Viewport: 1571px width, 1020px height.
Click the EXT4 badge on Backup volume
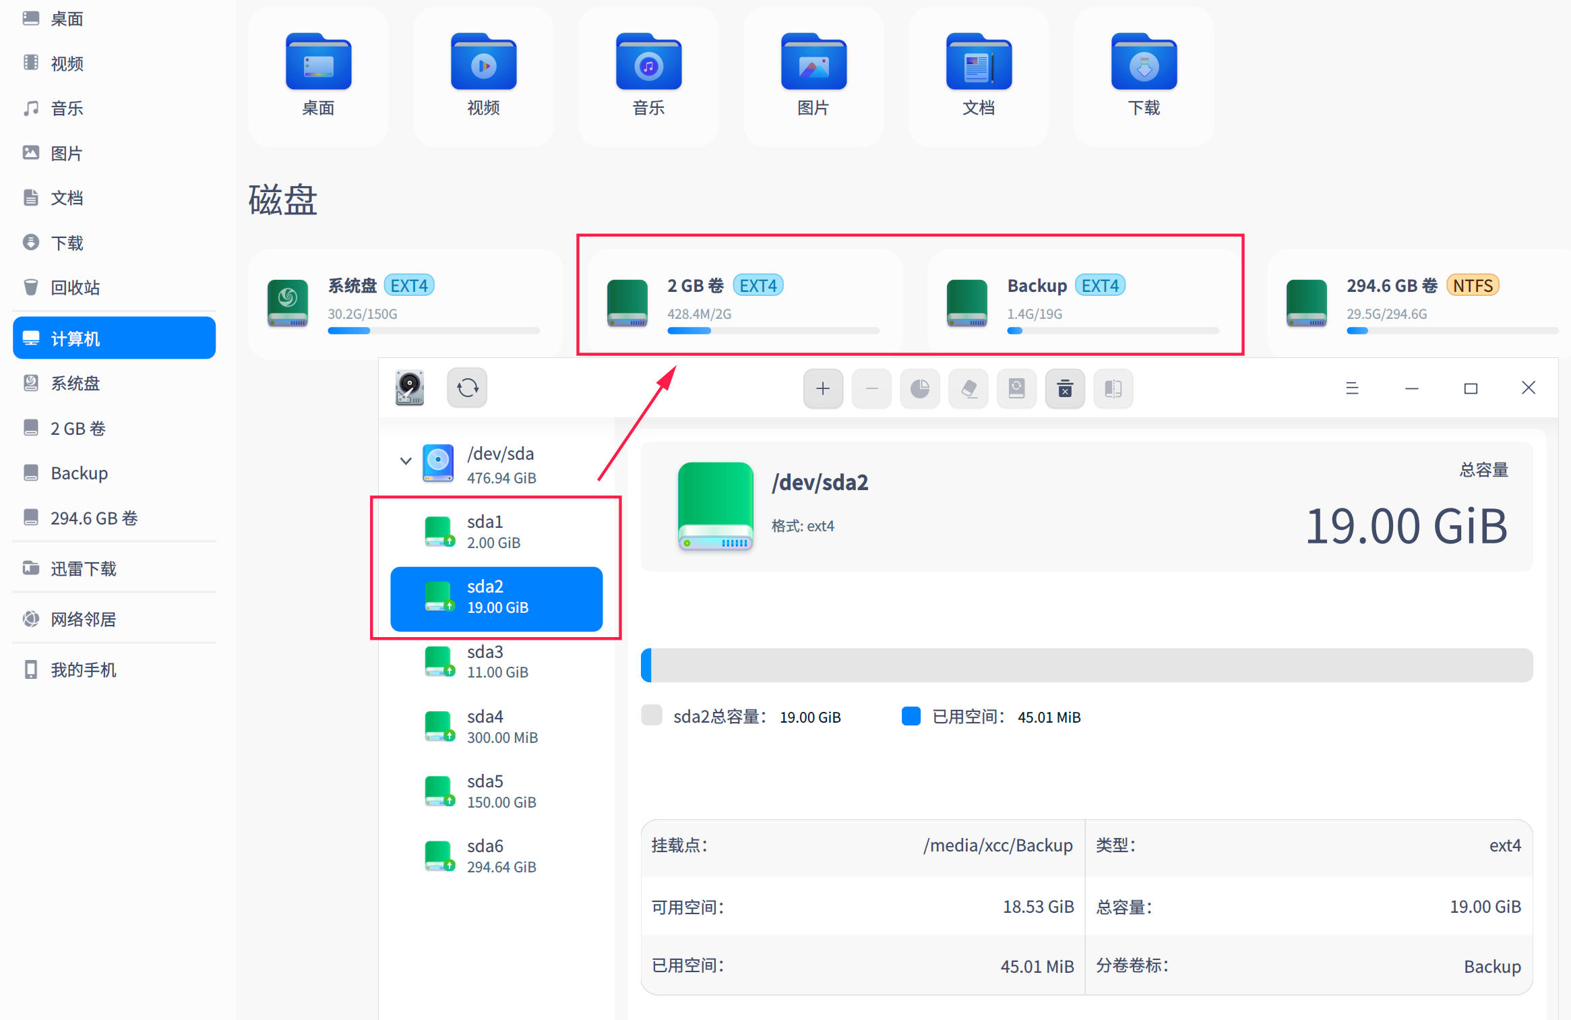coord(1100,284)
